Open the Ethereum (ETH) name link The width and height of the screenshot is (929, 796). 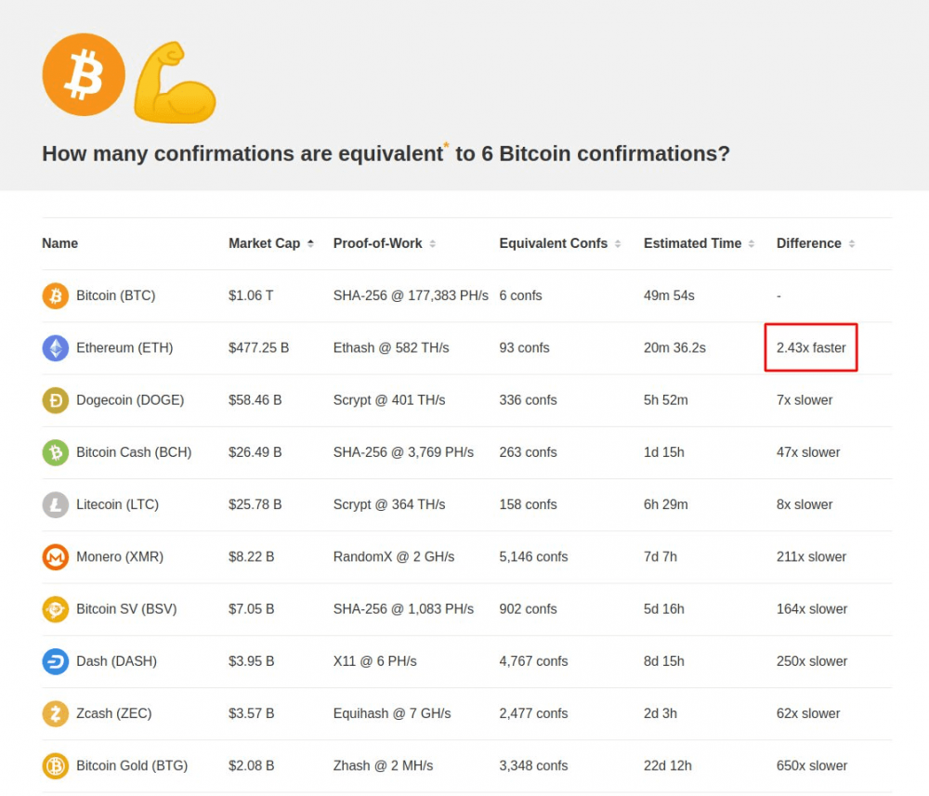tap(124, 348)
